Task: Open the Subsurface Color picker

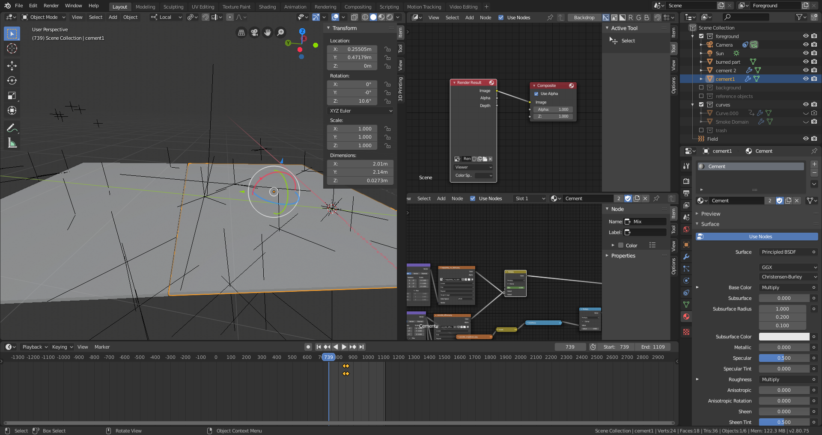Action: 783,337
